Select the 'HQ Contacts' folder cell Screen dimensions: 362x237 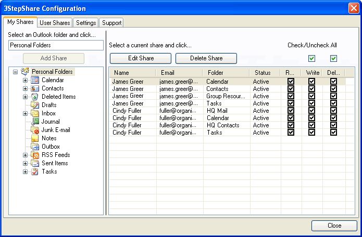click(x=223, y=125)
